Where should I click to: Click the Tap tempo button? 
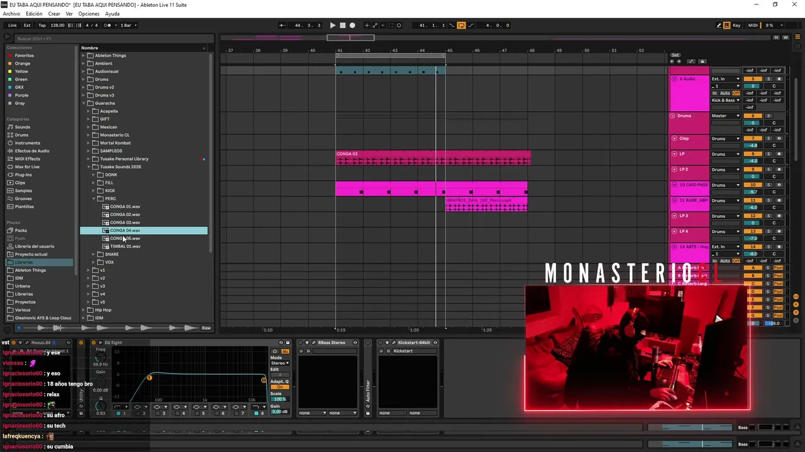(x=42, y=25)
